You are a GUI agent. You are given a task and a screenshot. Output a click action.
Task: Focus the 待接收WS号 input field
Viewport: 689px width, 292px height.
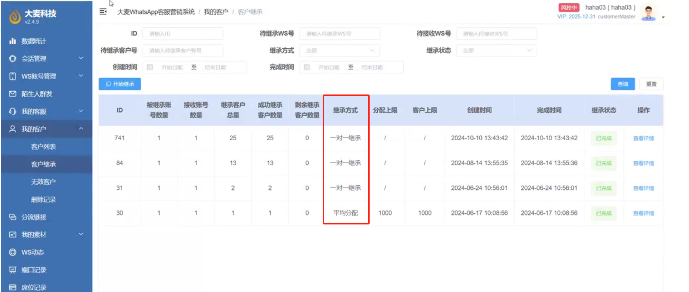pyautogui.click(x=496, y=34)
